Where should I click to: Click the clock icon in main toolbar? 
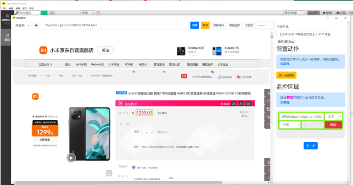coord(98,13)
